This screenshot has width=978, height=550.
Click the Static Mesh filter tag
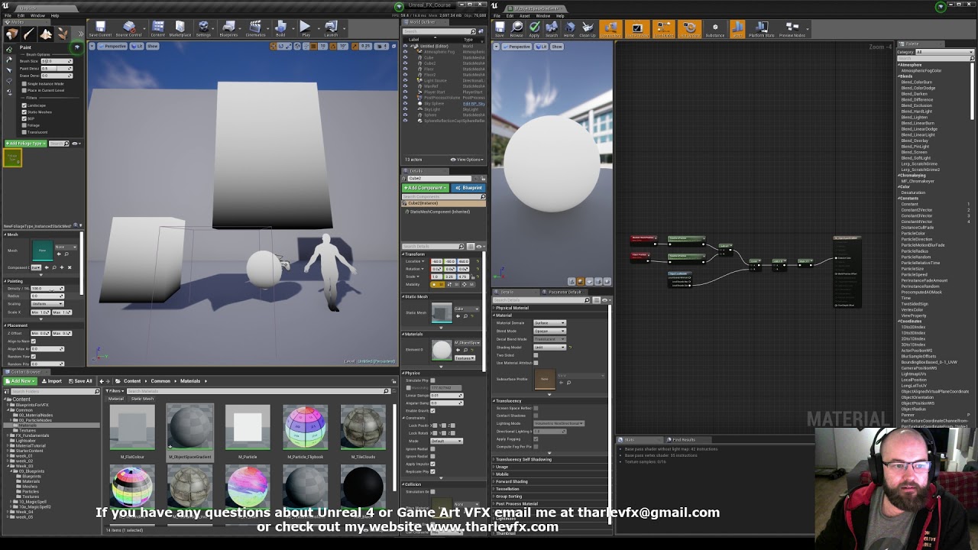[x=142, y=399]
